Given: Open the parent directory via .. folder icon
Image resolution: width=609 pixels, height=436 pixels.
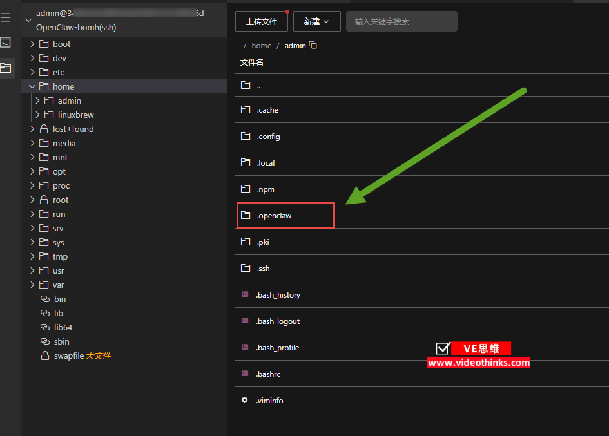Looking at the screenshot, I should coord(245,84).
